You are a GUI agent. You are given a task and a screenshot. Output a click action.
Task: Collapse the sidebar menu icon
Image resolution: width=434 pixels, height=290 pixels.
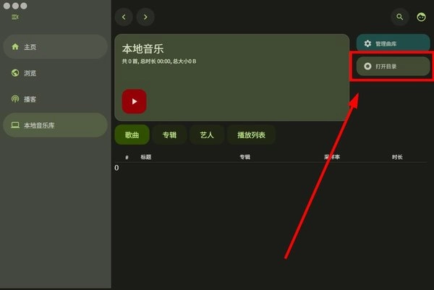(15, 17)
